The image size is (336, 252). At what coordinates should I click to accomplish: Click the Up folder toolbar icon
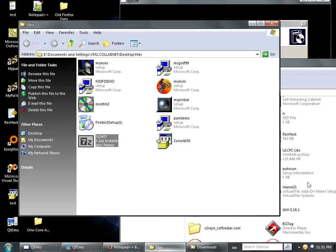[x=71, y=43]
